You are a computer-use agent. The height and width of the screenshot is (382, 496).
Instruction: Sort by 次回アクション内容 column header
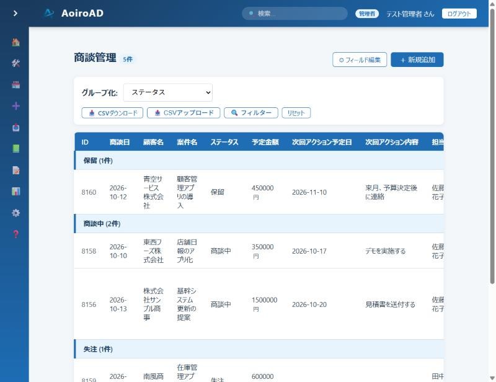click(x=392, y=142)
